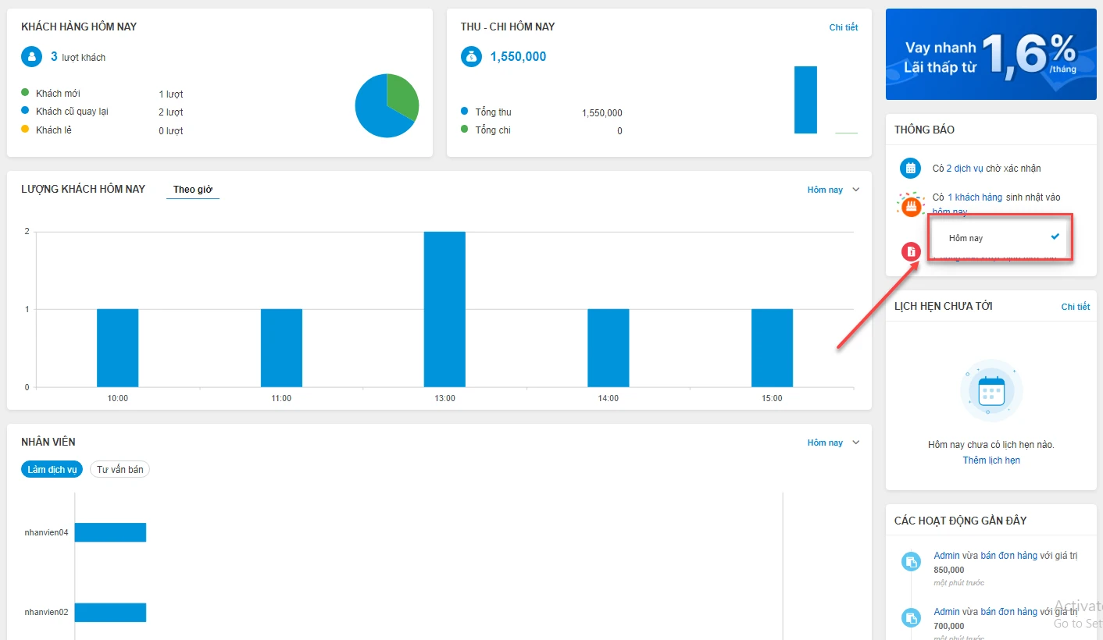Switch to the Theo giờ tab
This screenshot has height=640, width=1103.
coord(193,190)
